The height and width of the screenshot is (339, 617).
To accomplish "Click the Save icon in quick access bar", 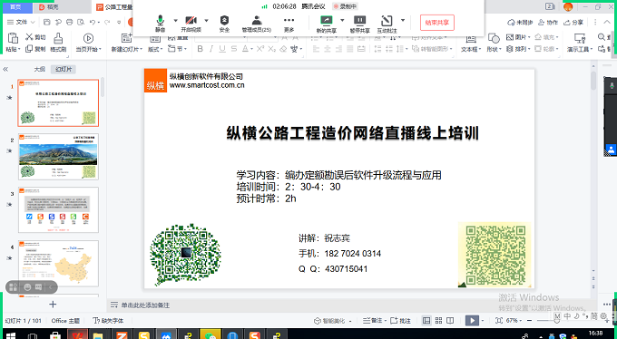I will pyautogui.click(x=47, y=22).
